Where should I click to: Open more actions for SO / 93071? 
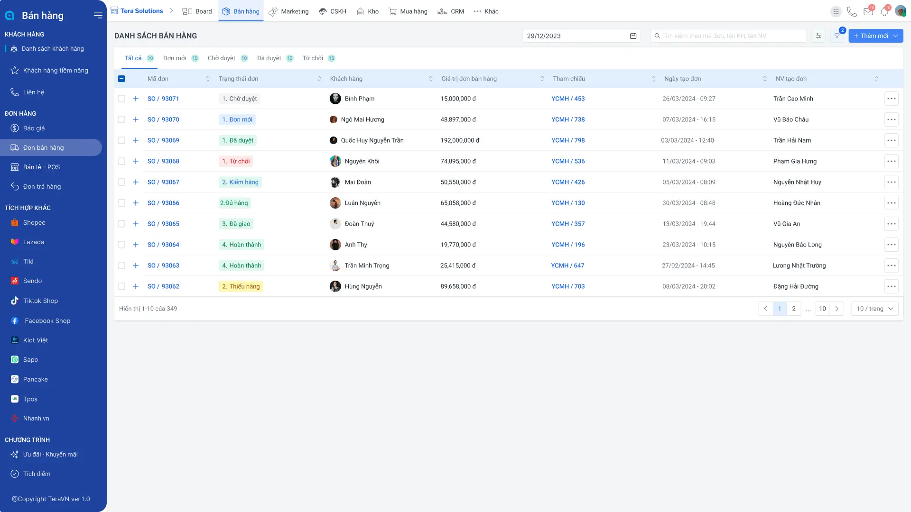[892, 99]
